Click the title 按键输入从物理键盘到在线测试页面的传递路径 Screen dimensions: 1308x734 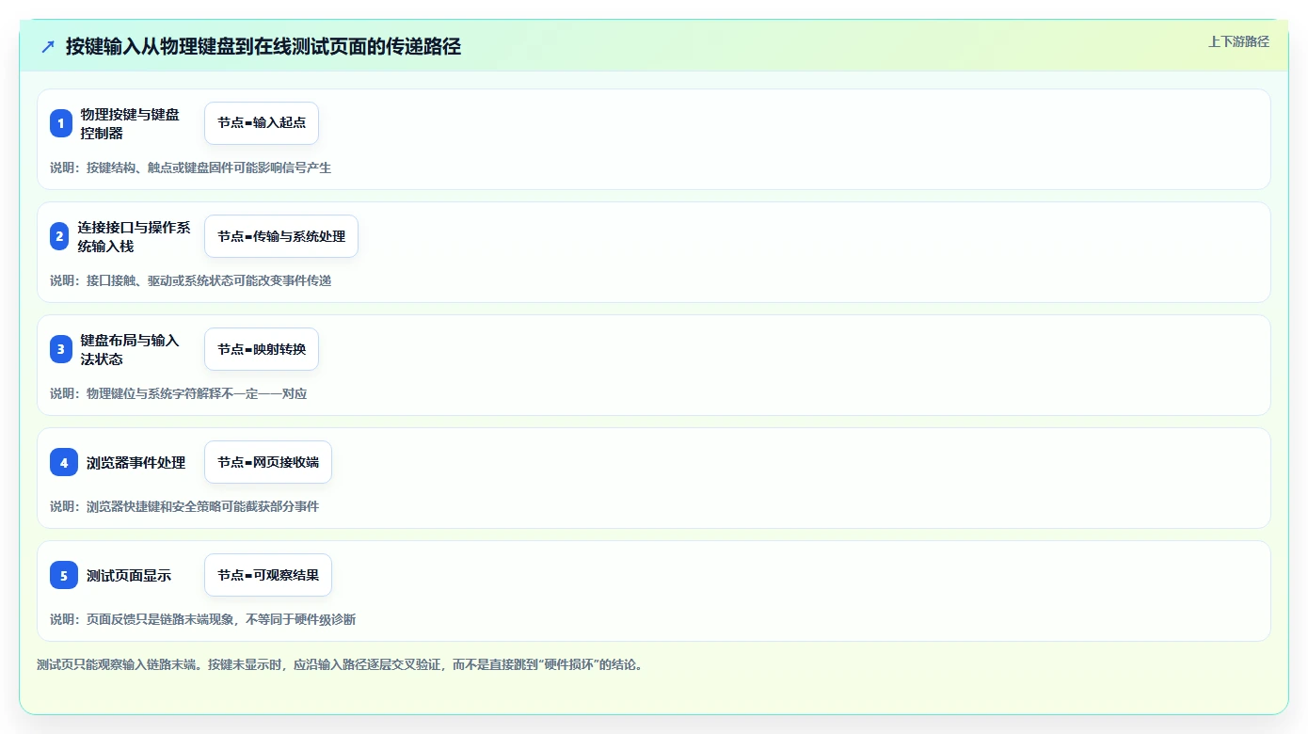[263, 46]
